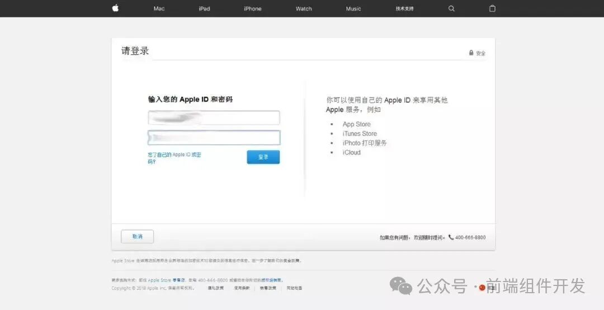Open the search magnifier icon

[x=451, y=8]
